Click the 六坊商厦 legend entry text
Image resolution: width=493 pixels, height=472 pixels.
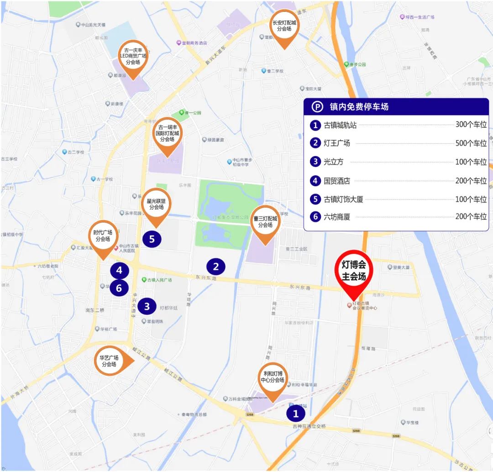pyautogui.click(x=337, y=217)
